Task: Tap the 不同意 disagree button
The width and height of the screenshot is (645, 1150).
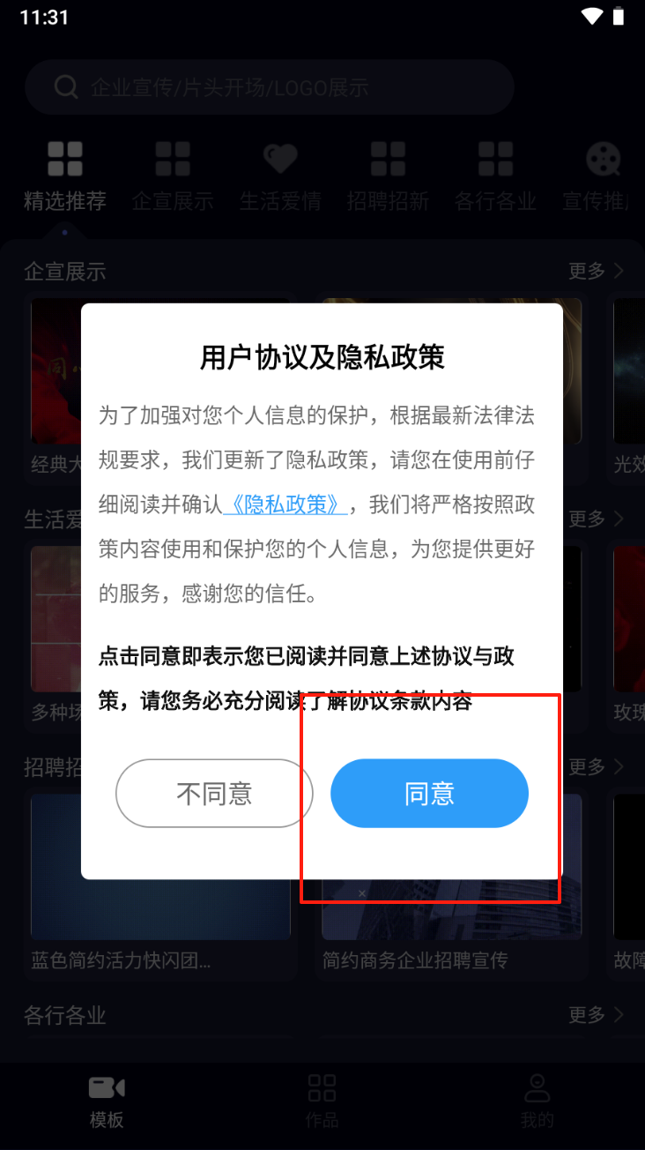Action: 214,794
